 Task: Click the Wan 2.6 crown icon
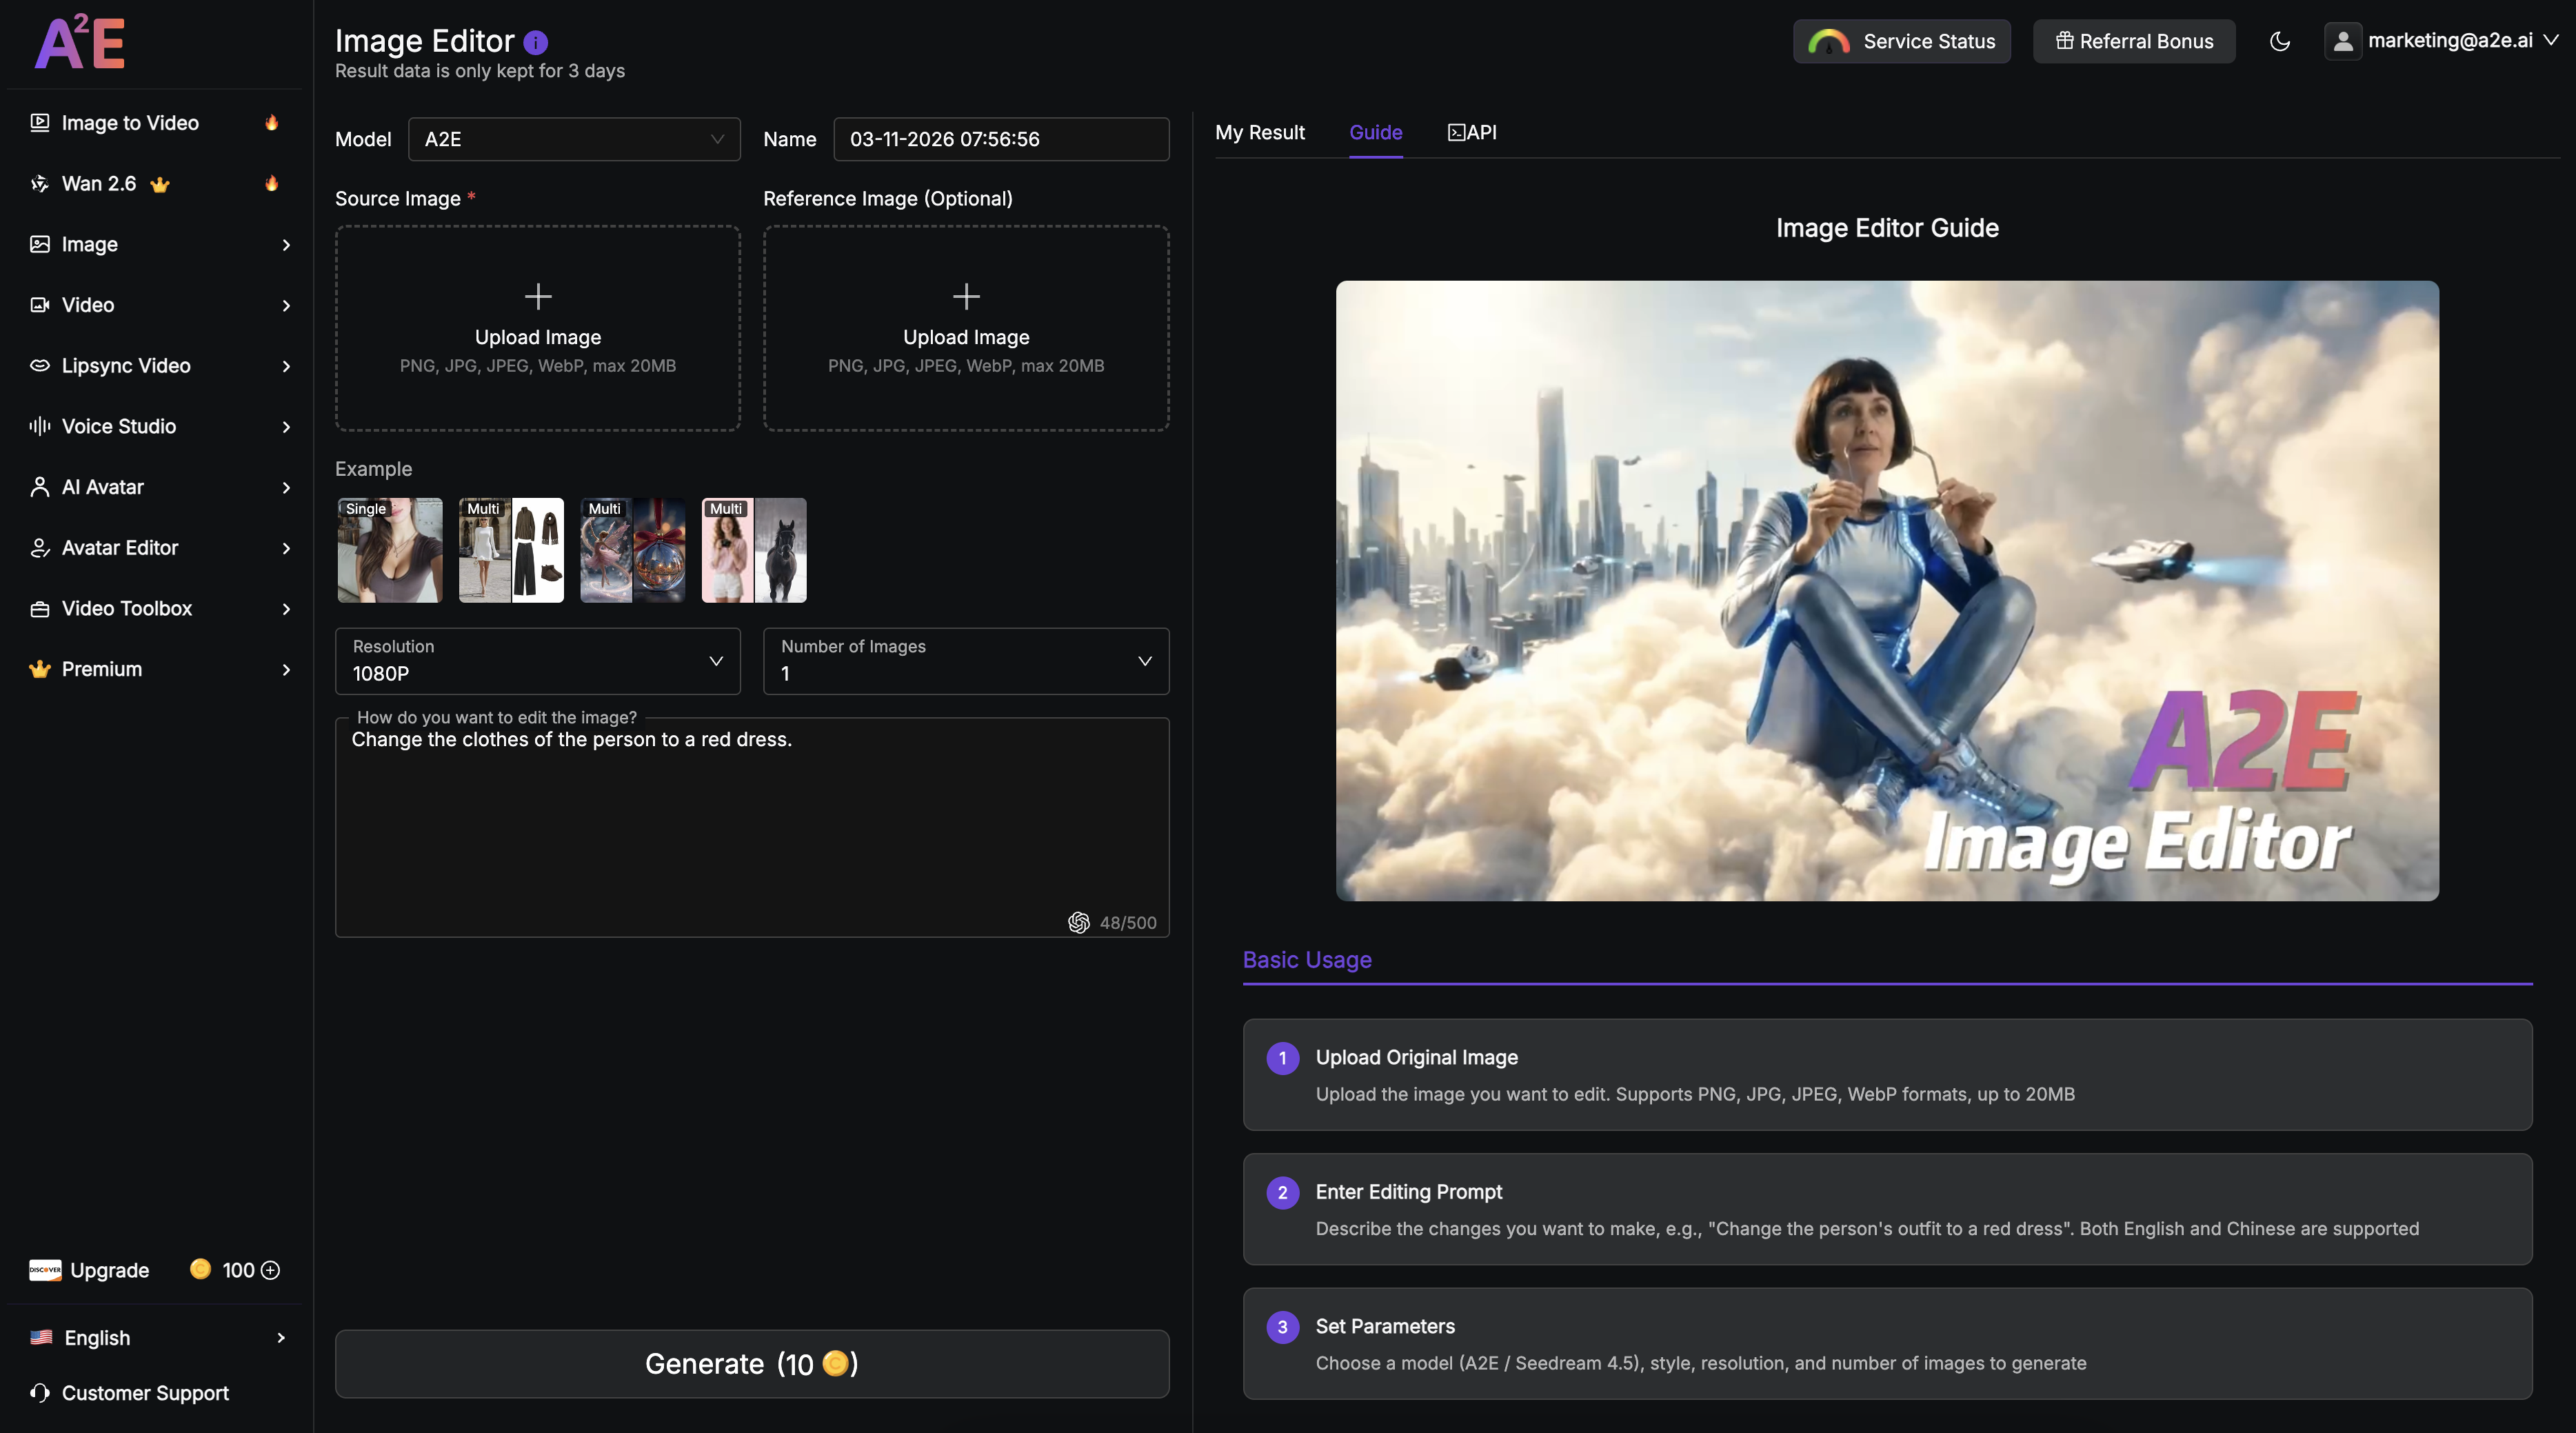(x=160, y=184)
